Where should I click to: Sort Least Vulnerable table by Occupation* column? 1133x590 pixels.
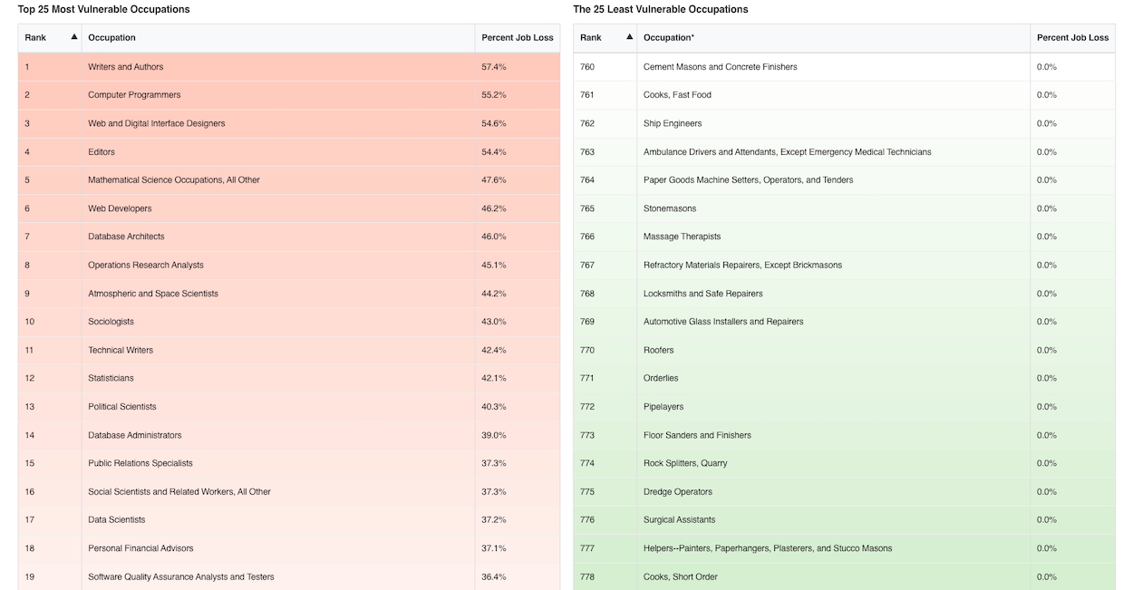coord(669,38)
